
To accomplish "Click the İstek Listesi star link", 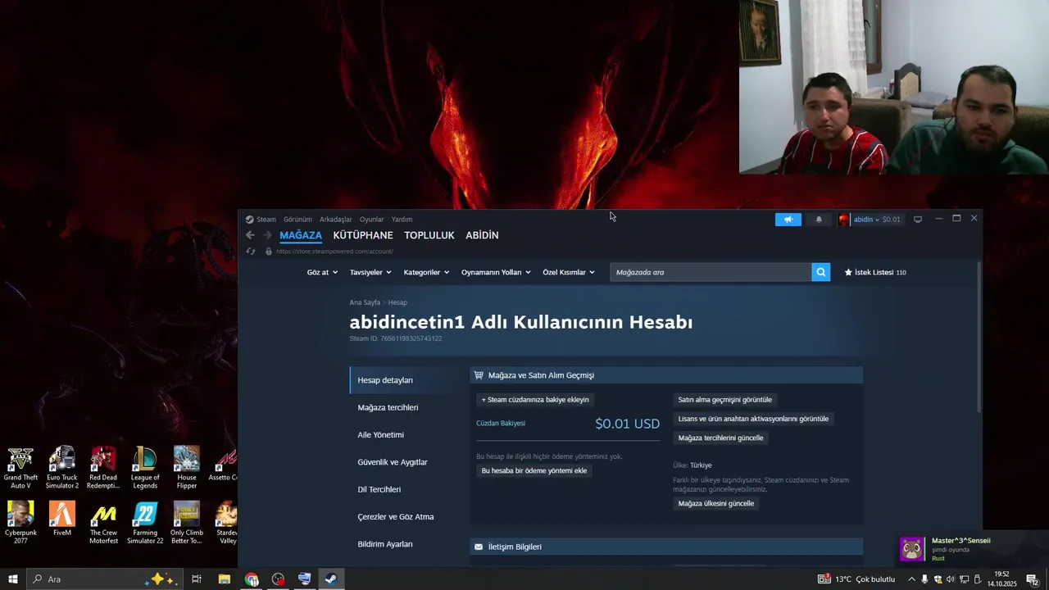I will click(875, 272).
